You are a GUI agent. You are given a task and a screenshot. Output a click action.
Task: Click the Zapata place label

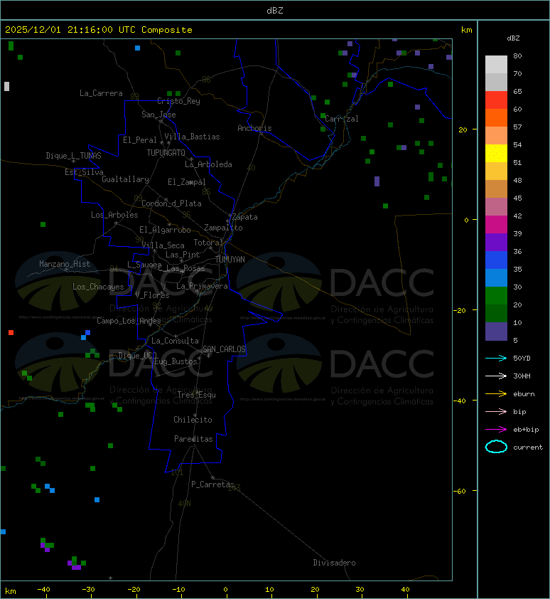coord(245,218)
